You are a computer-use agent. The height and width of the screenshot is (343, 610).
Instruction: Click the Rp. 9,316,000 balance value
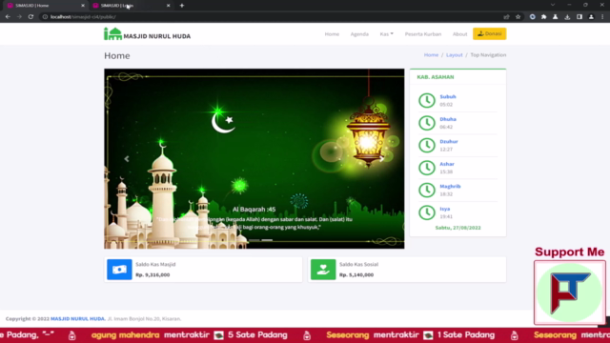[x=152, y=274]
